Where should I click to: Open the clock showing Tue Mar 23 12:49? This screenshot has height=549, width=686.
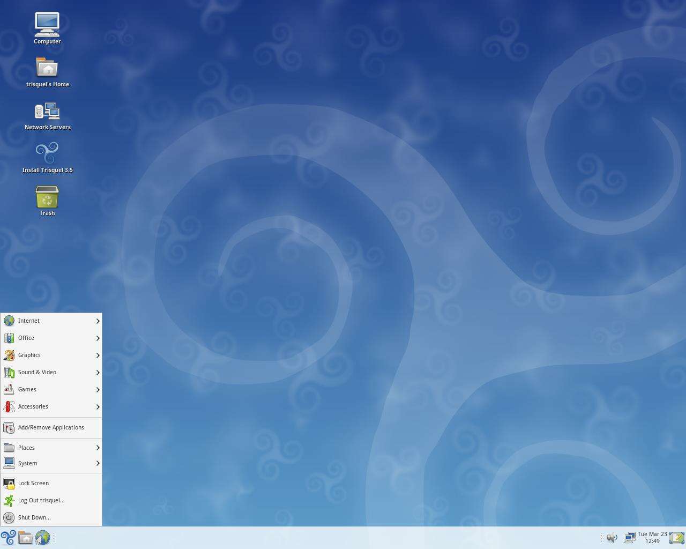tap(652, 537)
